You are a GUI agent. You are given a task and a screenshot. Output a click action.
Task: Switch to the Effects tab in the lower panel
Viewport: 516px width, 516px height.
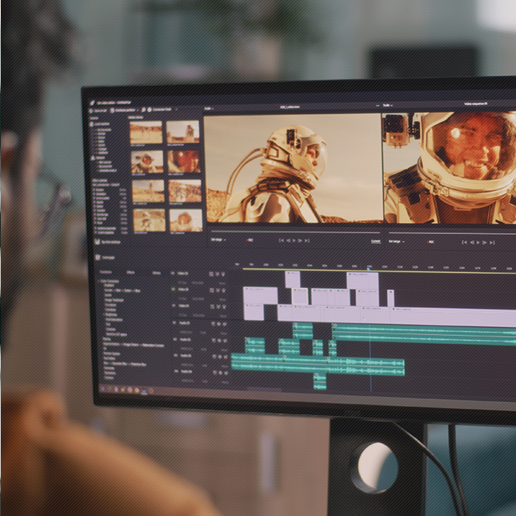[x=130, y=273]
